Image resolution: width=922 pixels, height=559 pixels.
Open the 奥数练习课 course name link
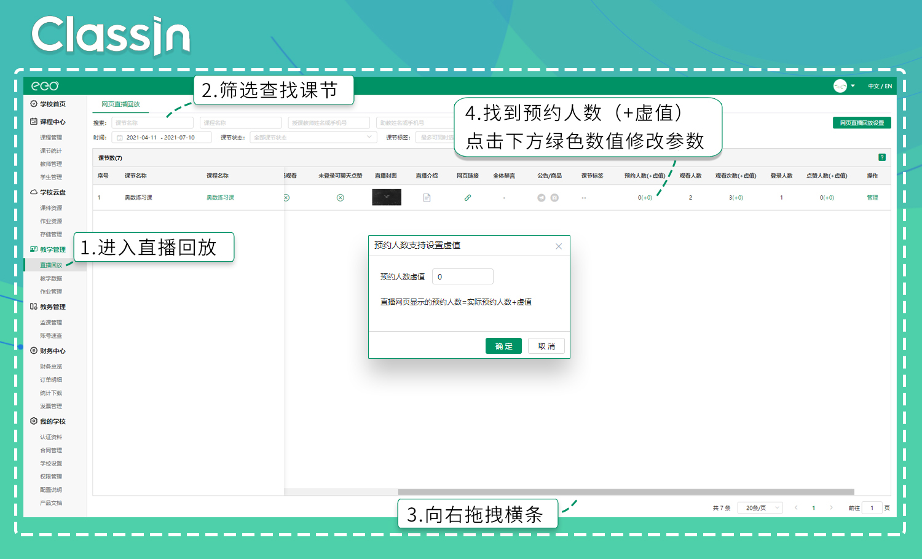click(220, 198)
